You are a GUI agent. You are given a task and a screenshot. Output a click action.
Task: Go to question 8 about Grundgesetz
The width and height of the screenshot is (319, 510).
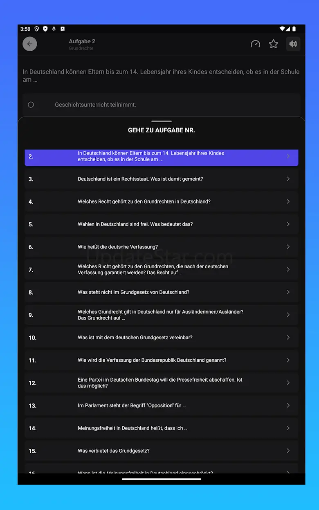coord(162,292)
